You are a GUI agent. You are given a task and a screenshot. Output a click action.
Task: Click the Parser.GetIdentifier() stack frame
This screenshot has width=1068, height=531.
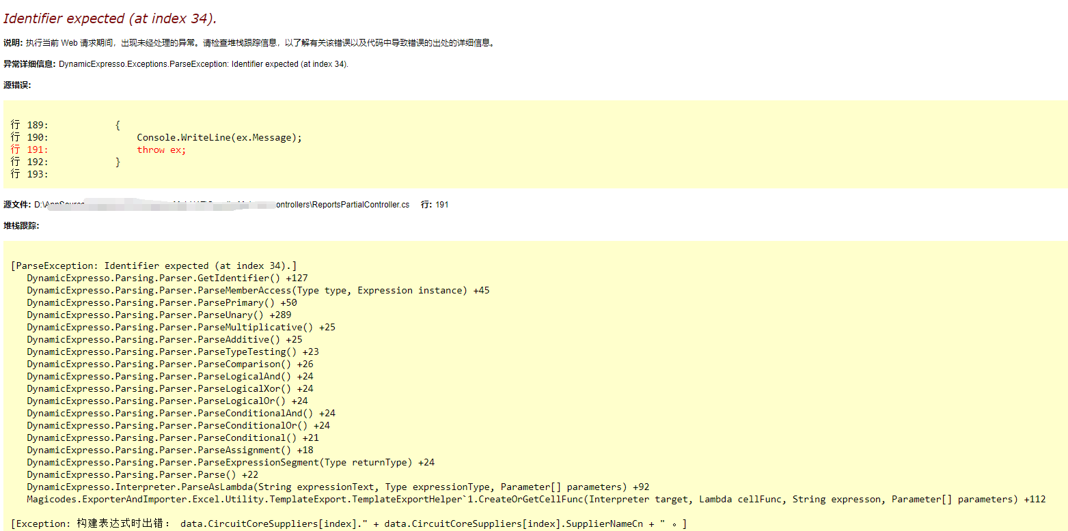coord(166,278)
